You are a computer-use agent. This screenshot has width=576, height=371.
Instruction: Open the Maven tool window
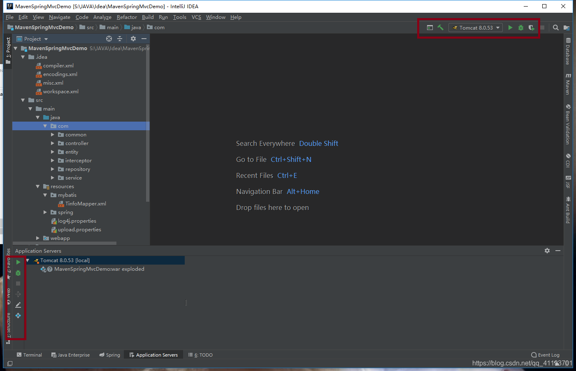[568, 84]
